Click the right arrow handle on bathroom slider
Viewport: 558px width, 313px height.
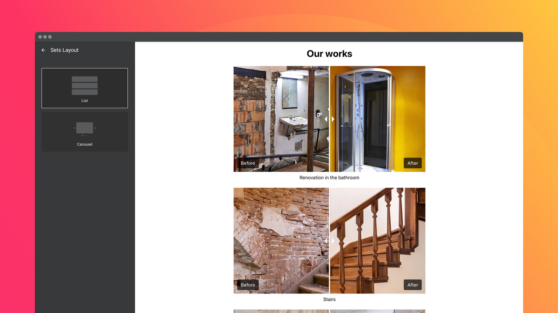click(x=333, y=119)
